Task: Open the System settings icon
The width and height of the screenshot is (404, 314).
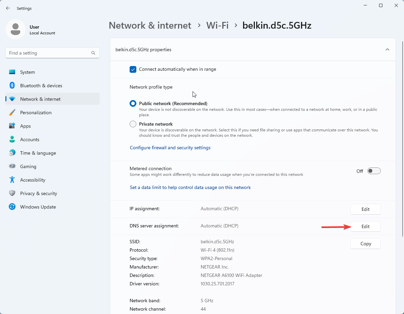Action: tap(12, 72)
